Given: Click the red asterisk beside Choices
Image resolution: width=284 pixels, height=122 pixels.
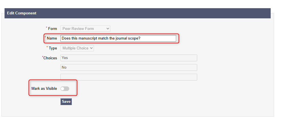Looking at the screenshot, I should [43, 57].
